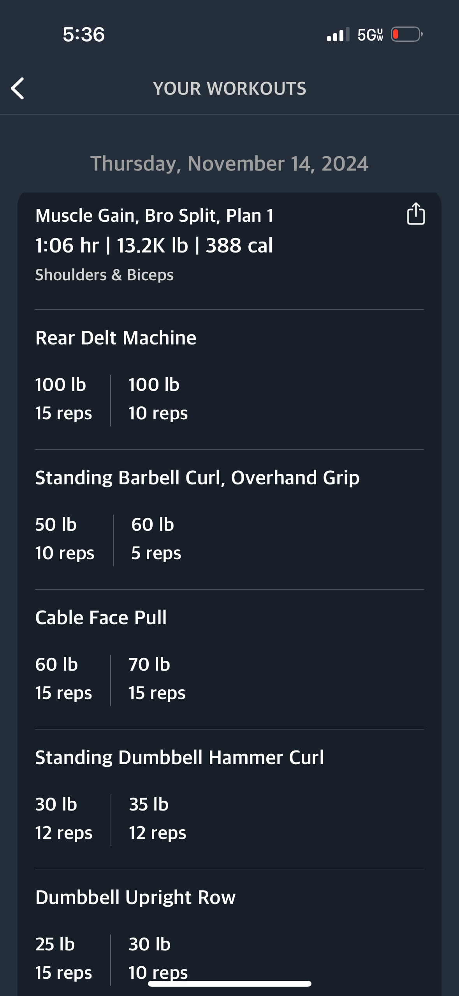Select the 60 lb 5 reps set
459x996 pixels.
[156, 539]
